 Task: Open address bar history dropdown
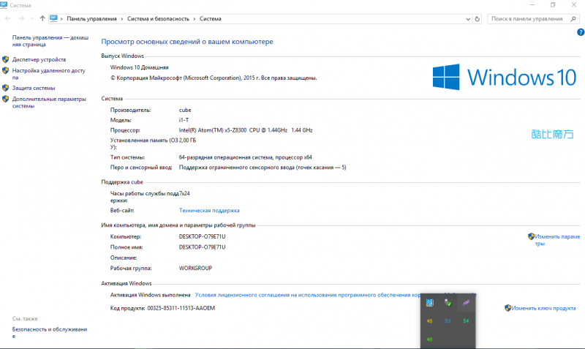tap(468, 19)
